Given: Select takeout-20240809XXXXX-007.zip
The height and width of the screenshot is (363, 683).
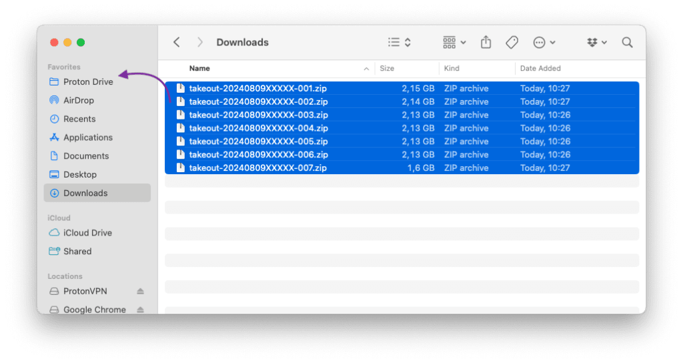Looking at the screenshot, I should (402, 167).
